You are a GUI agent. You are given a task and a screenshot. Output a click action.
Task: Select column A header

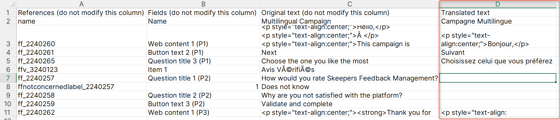[81, 4]
